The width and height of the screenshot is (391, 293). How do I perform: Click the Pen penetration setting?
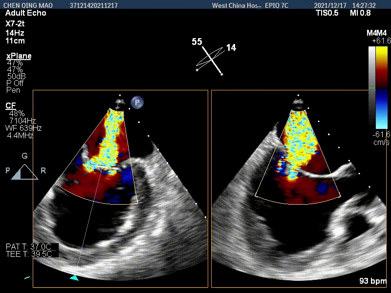tap(13, 90)
